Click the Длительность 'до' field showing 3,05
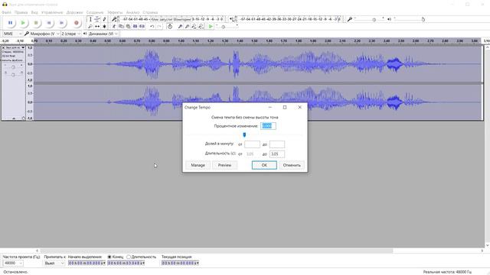Viewport: 490px width, 275px height. (277, 154)
